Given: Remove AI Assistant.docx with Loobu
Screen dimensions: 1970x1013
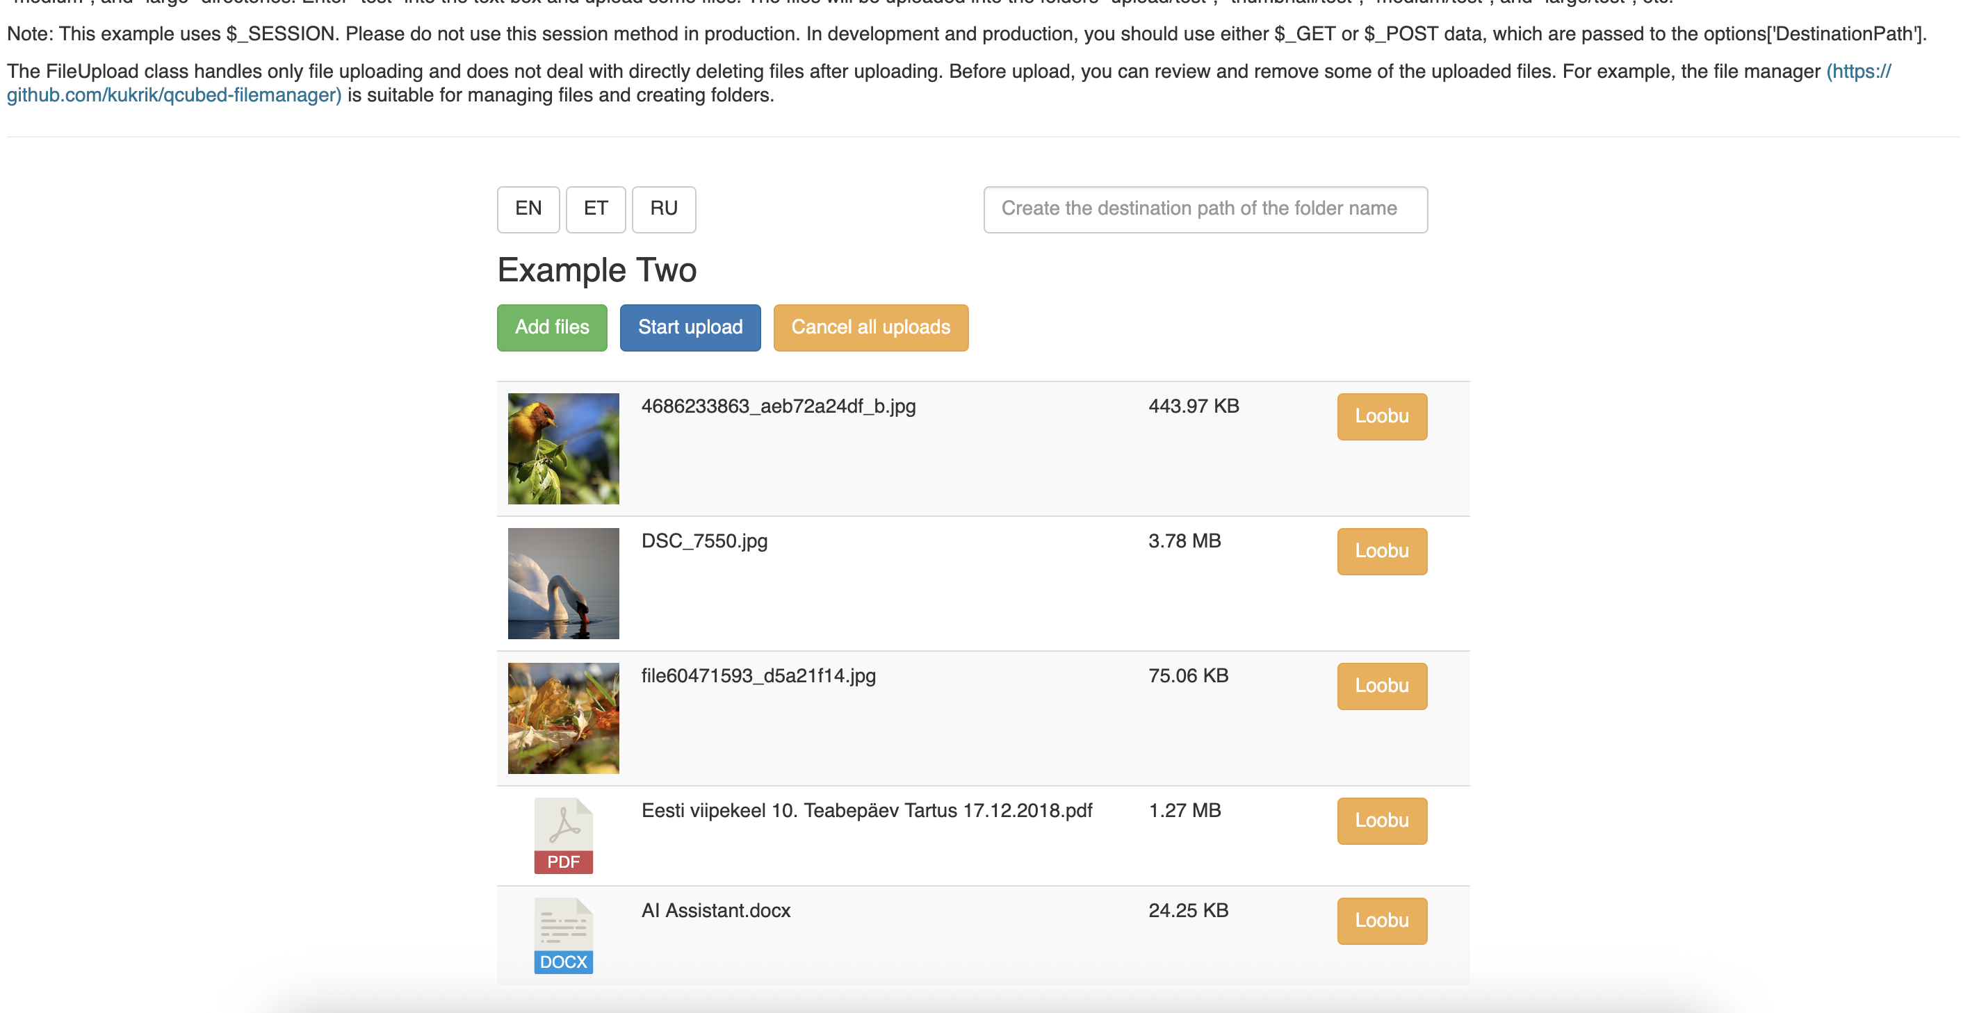Looking at the screenshot, I should pyautogui.click(x=1381, y=921).
